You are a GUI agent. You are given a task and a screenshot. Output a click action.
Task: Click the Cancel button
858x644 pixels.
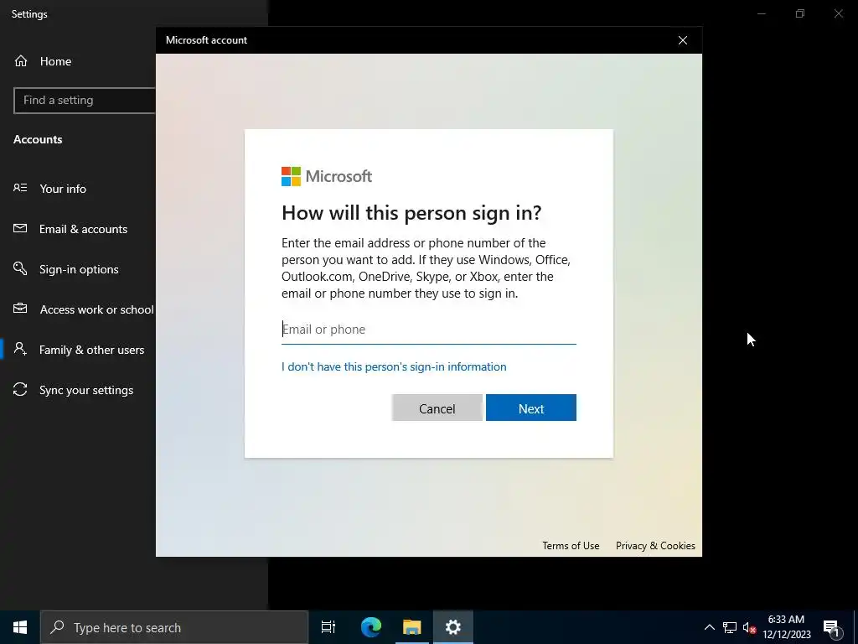(437, 408)
